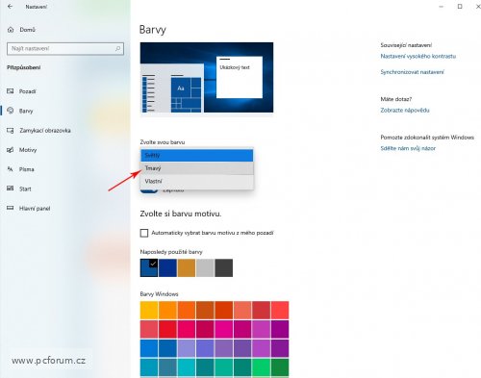Select the Start tiles icon

pos(11,189)
